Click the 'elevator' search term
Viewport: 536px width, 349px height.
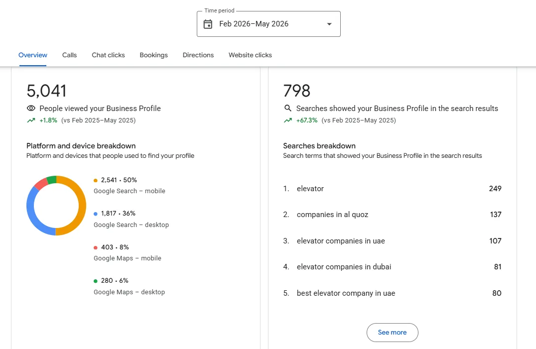pos(310,189)
